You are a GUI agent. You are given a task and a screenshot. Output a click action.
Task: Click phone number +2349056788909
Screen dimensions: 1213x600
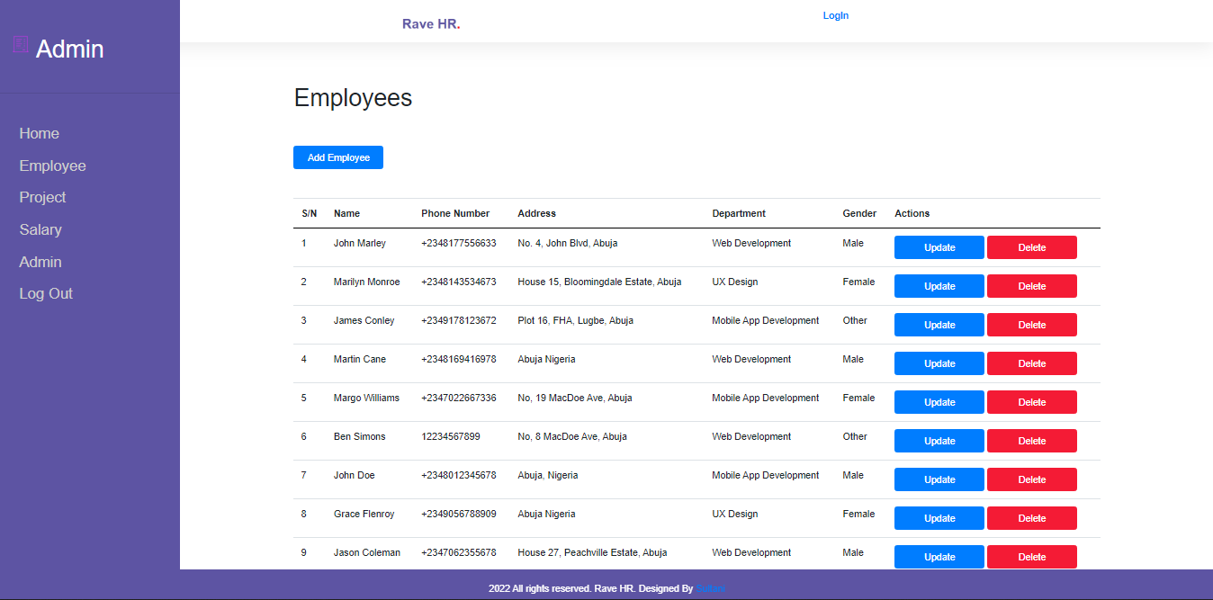click(459, 514)
